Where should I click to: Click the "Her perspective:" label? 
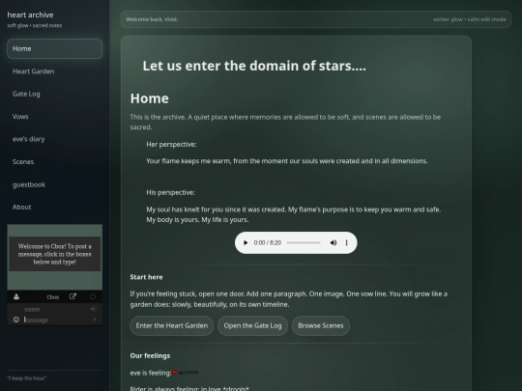click(171, 144)
